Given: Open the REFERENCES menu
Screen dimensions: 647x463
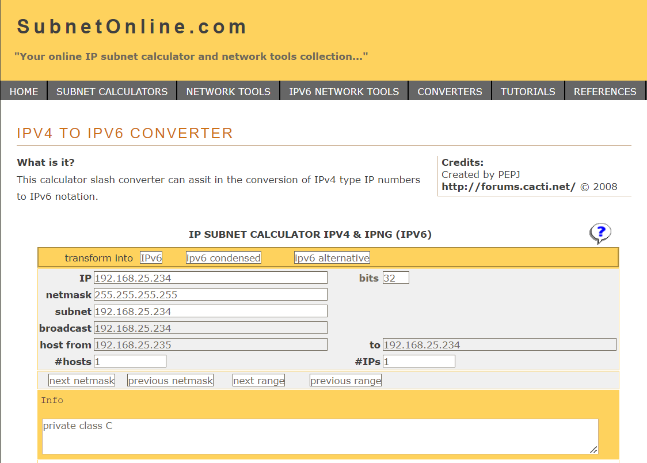Looking at the screenshot, I should (x=605, y=92).
